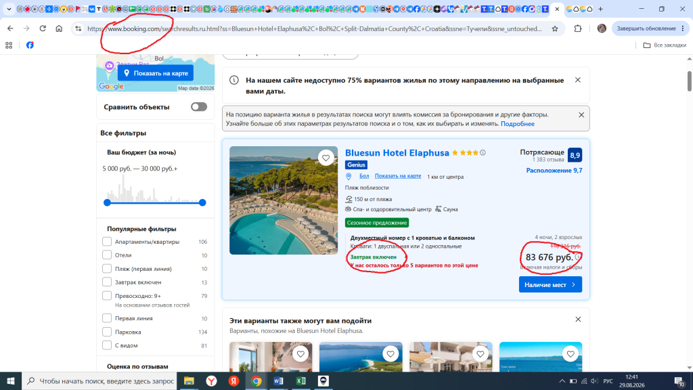Check the Первая линия filter
This screenshot has width=693, height=390.
click(107, 318)
